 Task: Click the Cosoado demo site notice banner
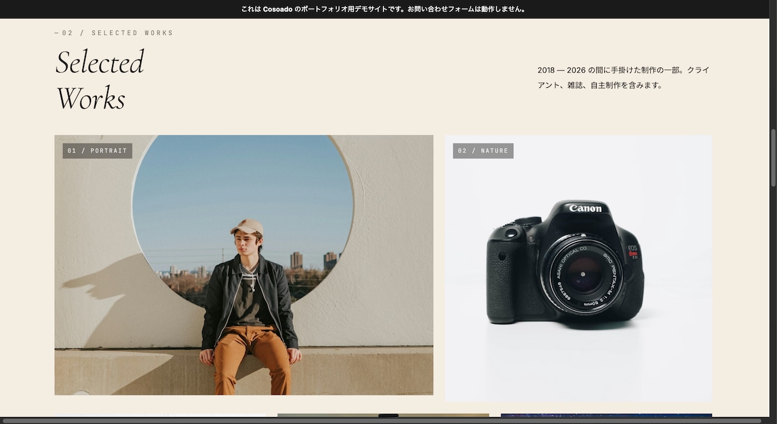click(384, 9)
